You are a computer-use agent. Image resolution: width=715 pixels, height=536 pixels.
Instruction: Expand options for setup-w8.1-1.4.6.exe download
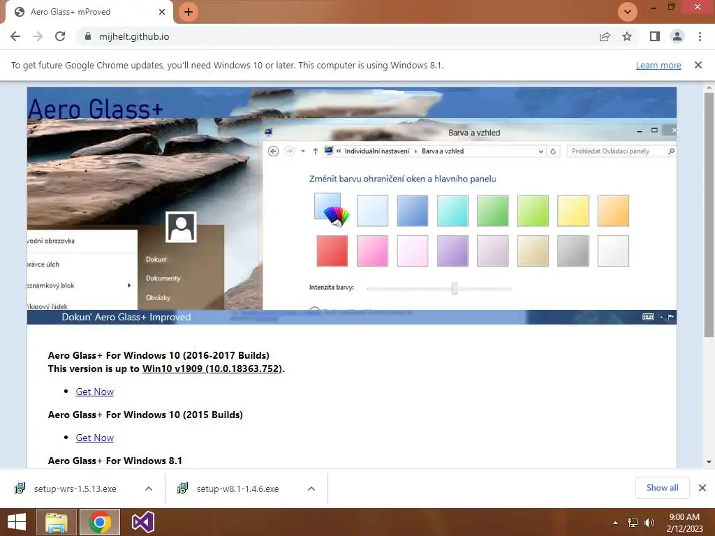[x=311, y=489]
